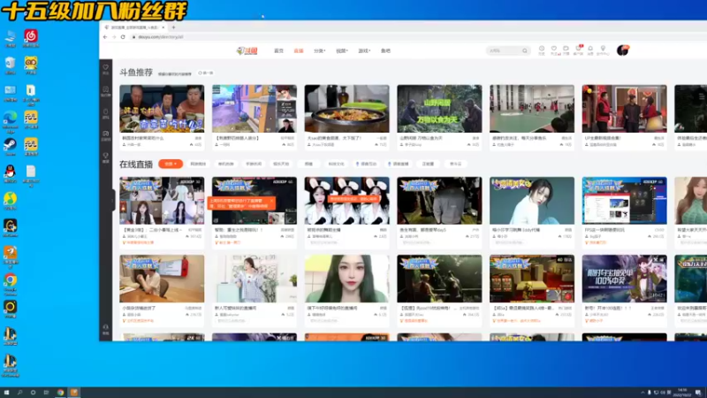
Task: Click mouse-shaped icon in left sidebar
Action: (105, 113)
